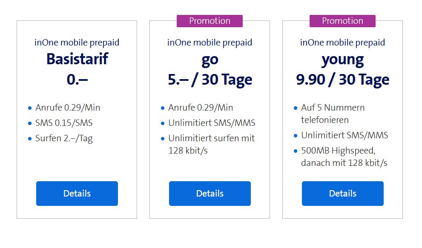
Task: Click Unlimitiert SMS/MMS in go card
Action: click(212, 123)
